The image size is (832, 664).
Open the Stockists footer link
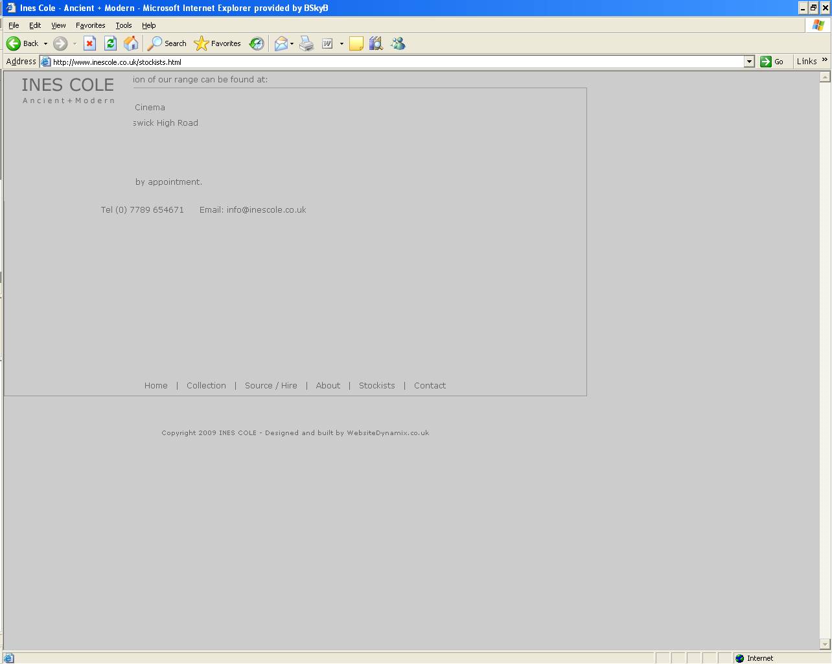(x=376, y=386)
